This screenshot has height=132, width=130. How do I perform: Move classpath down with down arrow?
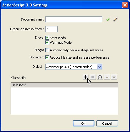[114, 77]
